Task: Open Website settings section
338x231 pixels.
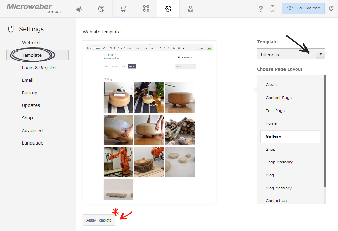Action: tap(31, 42)
